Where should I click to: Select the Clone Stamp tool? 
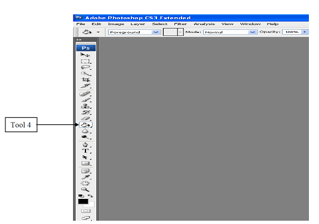[85, 106]
